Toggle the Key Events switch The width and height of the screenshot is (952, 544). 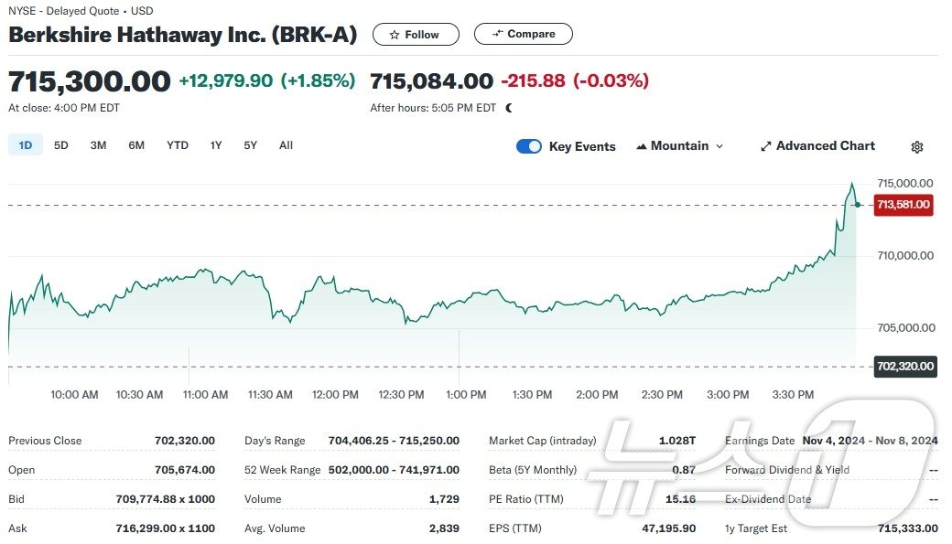529,146
